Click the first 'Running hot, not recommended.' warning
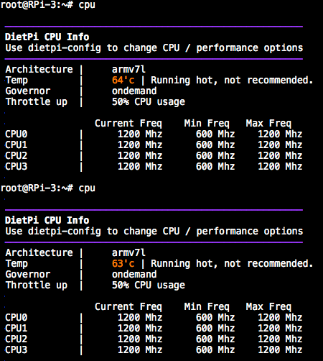 click(232, 80)
